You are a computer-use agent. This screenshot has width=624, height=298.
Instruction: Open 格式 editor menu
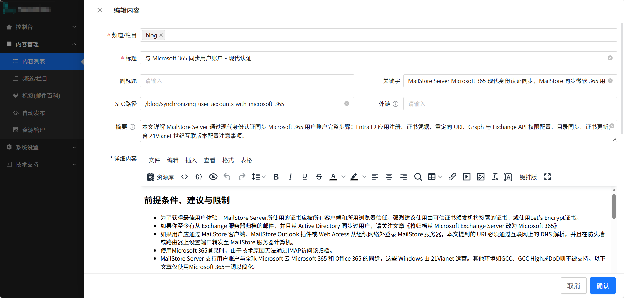pyautogui.click(x=228, y=160)
